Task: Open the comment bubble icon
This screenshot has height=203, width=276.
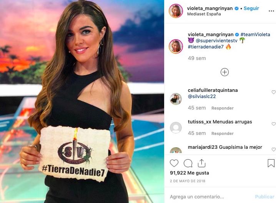Action: (x=188, y=163)
